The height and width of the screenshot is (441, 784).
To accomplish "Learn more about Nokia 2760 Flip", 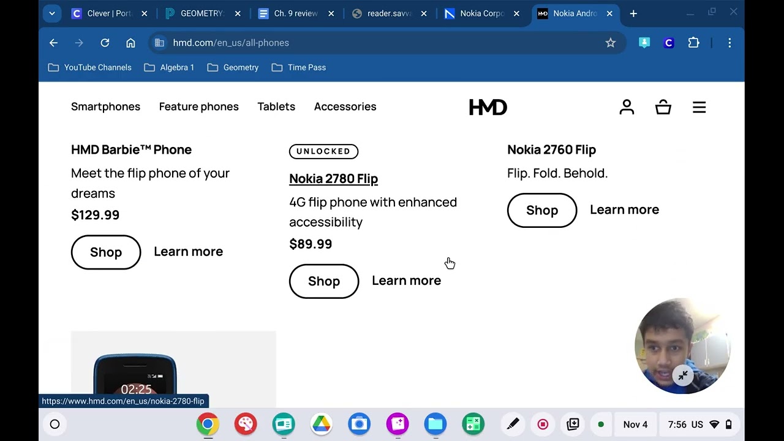I will click(624, 209).
